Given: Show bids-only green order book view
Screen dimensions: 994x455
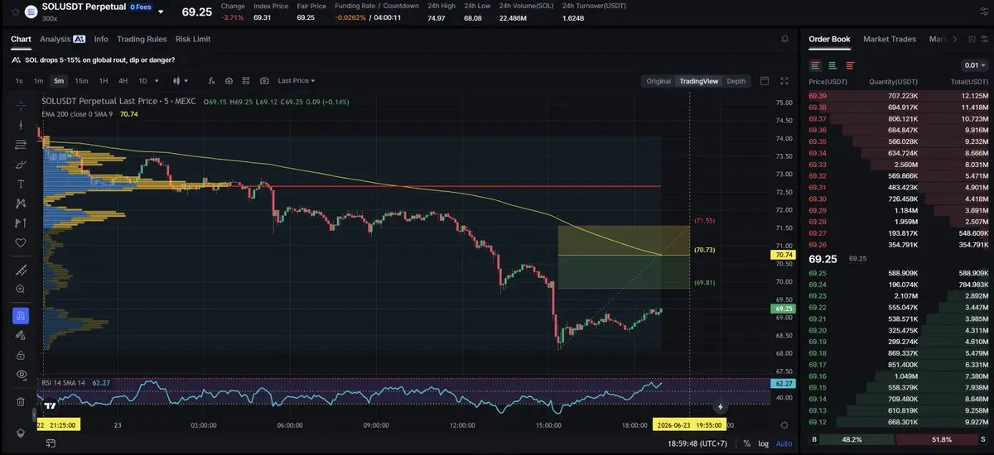Looking at the screenshot, I should point(832,65).
